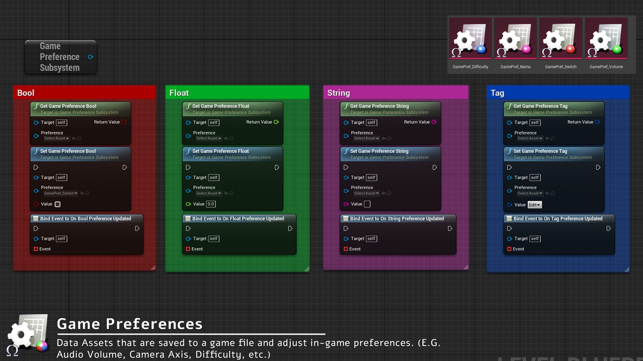643x361 pixels.
Task: Click Return Value pin of Get Game Preference Tag
Action: coord(597,122)
